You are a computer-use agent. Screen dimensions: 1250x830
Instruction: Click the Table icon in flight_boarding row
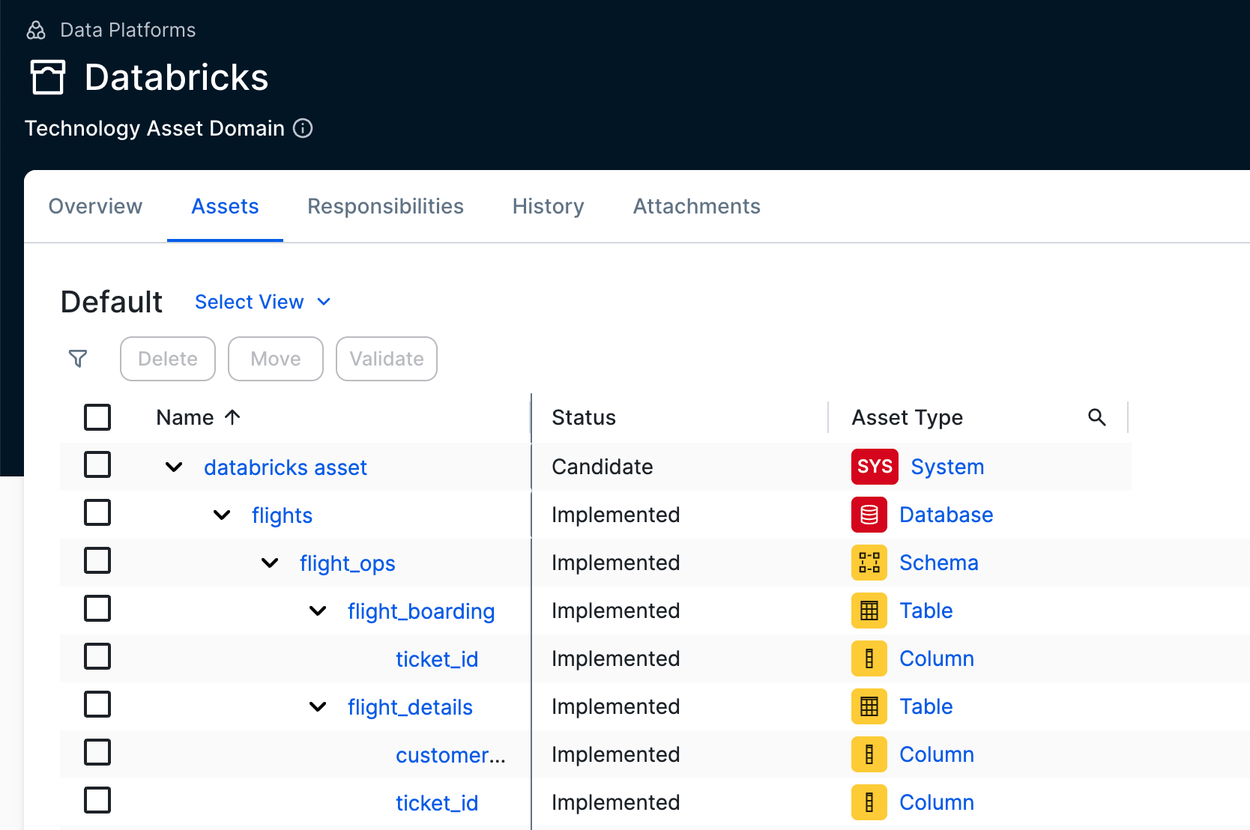(x=869, y=611)
